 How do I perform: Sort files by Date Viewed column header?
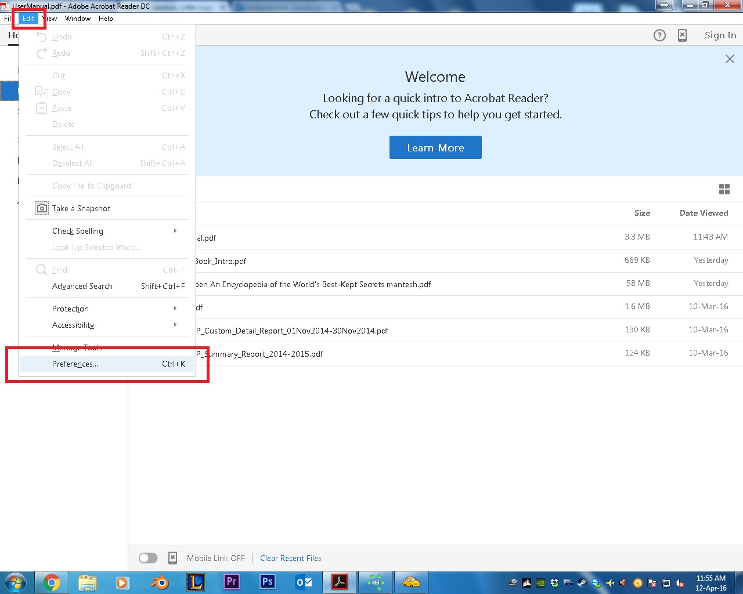[x=704, y=213]
